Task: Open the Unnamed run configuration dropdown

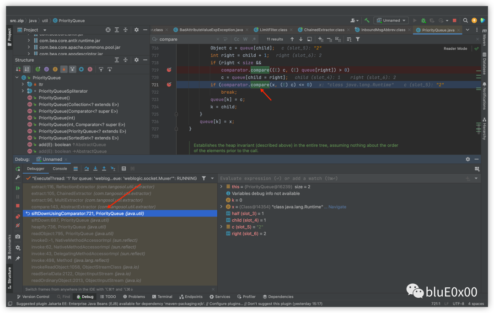Action: 391,21
